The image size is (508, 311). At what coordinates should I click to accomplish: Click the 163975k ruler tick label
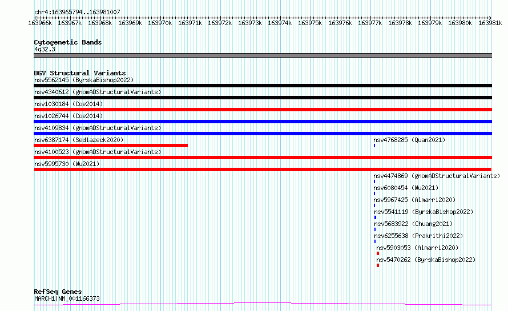click(310, 23)
